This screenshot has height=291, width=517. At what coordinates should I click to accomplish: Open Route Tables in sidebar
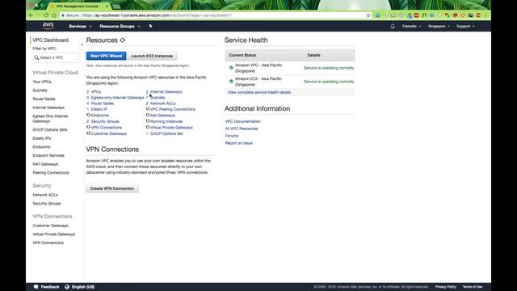(x=44, y=99)
